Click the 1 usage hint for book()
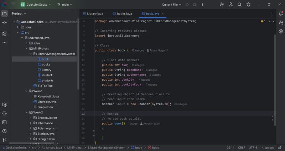285x151 pixels. pyautogui.click(x=133, y=124)
